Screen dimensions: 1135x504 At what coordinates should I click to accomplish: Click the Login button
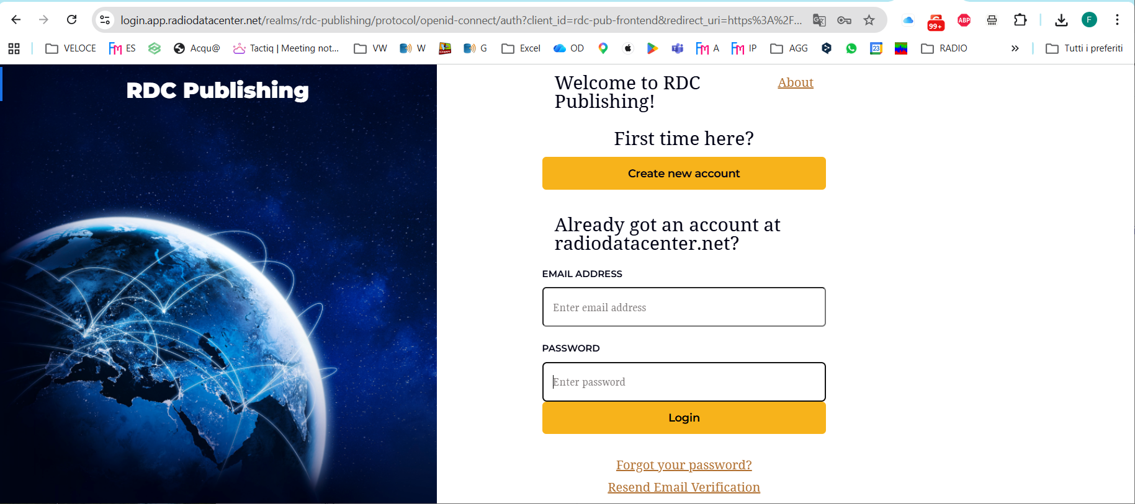point(684,418)
